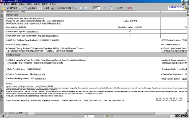
Task: Go to the next page
Action: (x=96, y=116)
